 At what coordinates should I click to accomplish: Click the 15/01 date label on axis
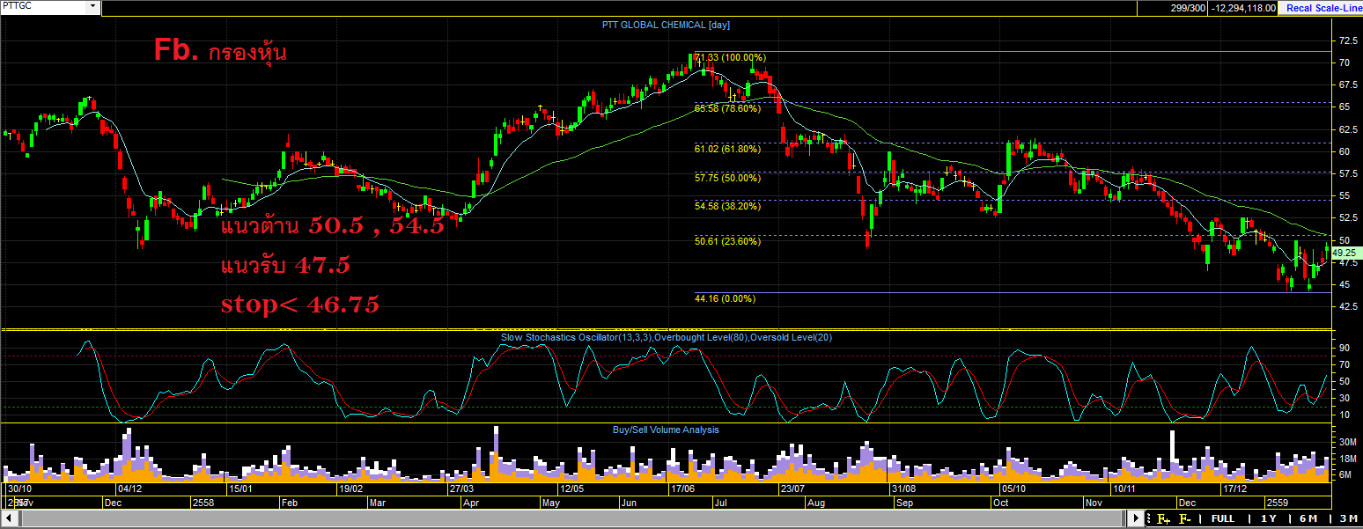pyautogui.click(x=240, y=488)
